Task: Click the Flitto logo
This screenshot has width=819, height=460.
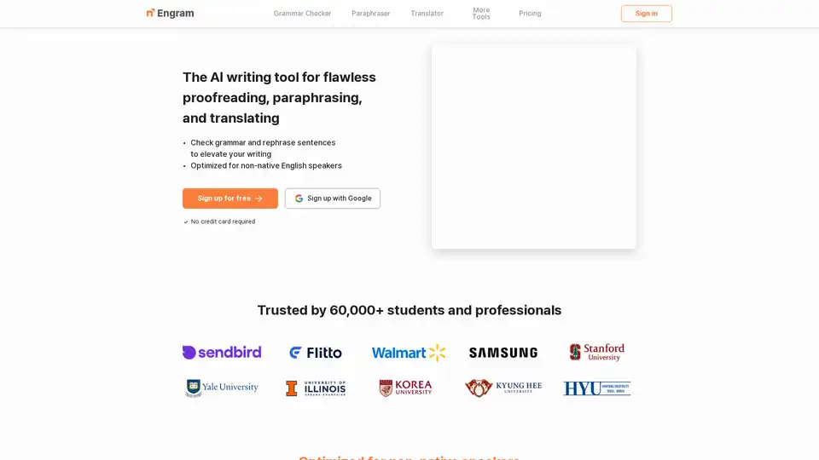Action: coord(316,353)
